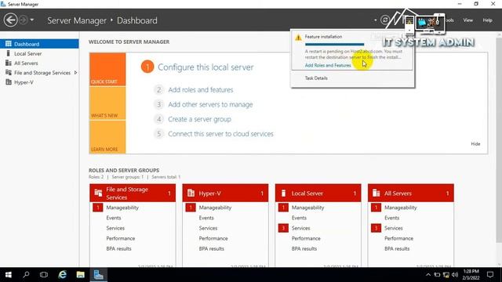Screen dimensions: 502x282
Task: Open File Explorer from the taskbar
Action: (80, 275)
